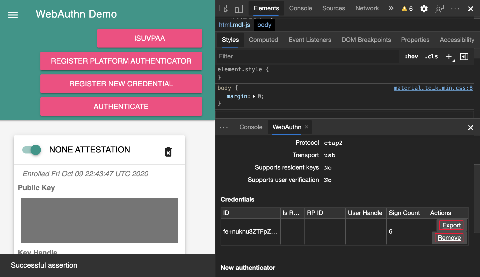Select the inspect element picker tool
This screenshot has width=480, height=277.
click(x=223, y=9)
